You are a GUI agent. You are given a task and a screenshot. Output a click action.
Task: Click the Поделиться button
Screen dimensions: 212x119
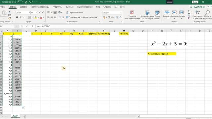click(x=197, y=7)
